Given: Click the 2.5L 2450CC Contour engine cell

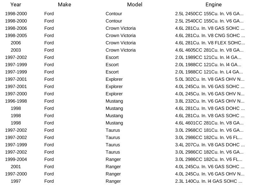Looking at the screenshot, I should click(209, 14).
